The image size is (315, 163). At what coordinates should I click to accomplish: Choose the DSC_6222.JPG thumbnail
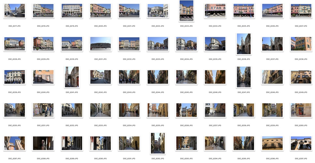click(158, 11)
